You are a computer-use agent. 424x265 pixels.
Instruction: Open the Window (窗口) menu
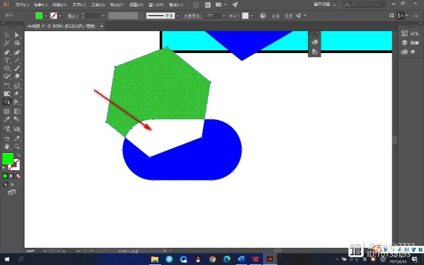point(156,5)
